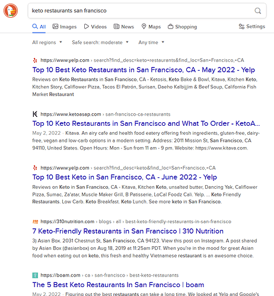Screen dimensions: 274x296
Task: Open the Safe search: moderate dropdown
Action: click(100, 42)
